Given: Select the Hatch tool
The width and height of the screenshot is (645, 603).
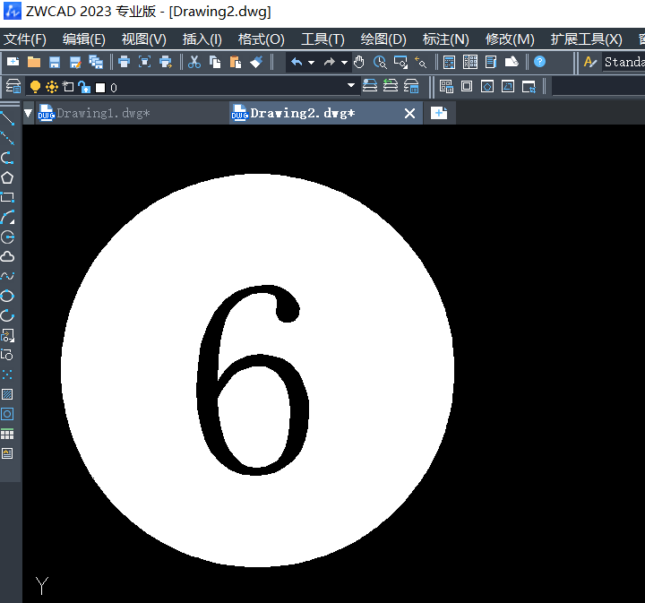Looking at the screenshot, I should tap(7, 394).
